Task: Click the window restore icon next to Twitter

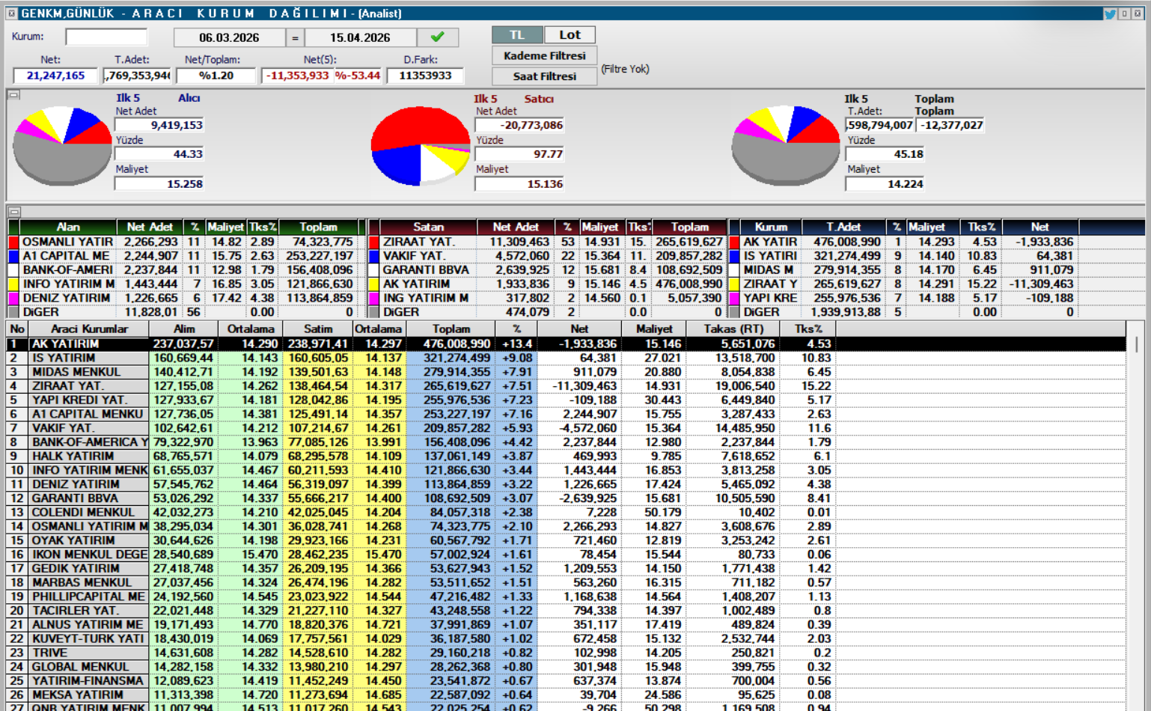Action: 1124,13
